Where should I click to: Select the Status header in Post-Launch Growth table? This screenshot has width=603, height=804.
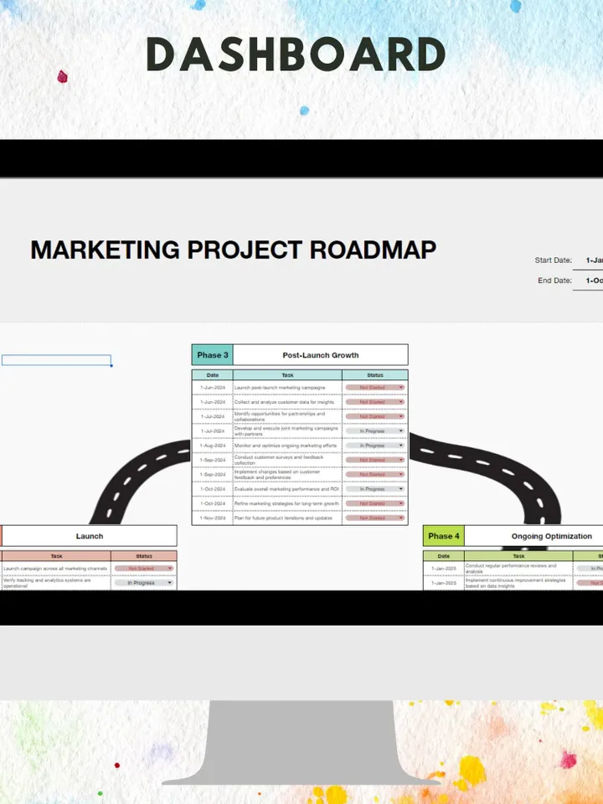coord(375,375)
